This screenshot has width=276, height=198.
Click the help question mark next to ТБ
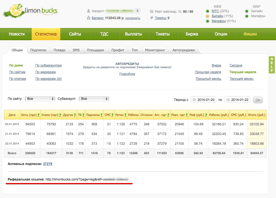83,115
